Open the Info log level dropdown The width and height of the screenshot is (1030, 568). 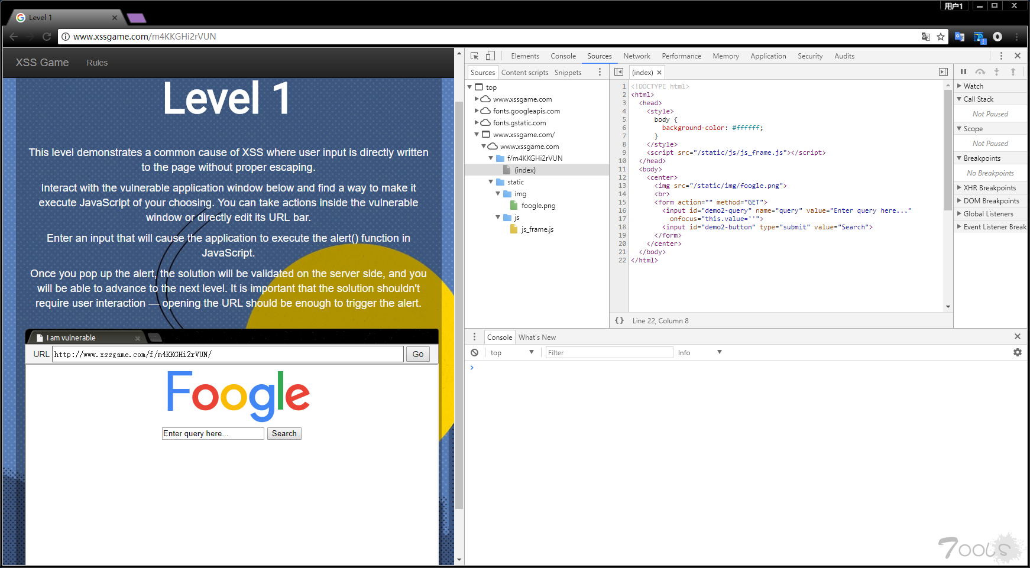coord(699,352)
